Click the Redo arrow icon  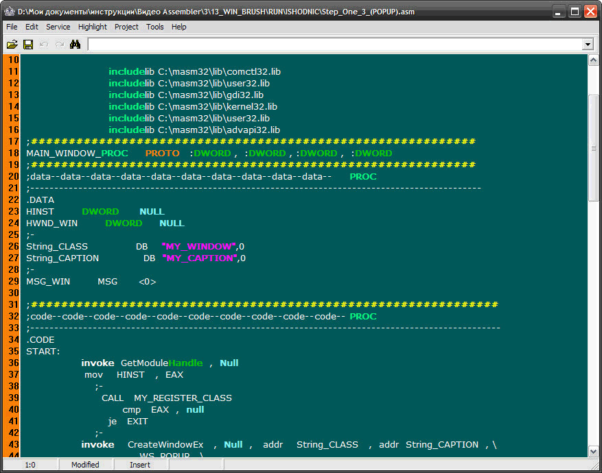[59, 45]
